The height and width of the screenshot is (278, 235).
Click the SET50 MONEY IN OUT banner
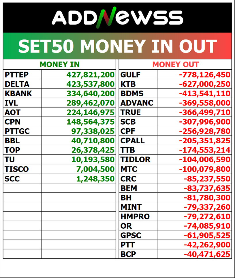(x=117, y=46)
